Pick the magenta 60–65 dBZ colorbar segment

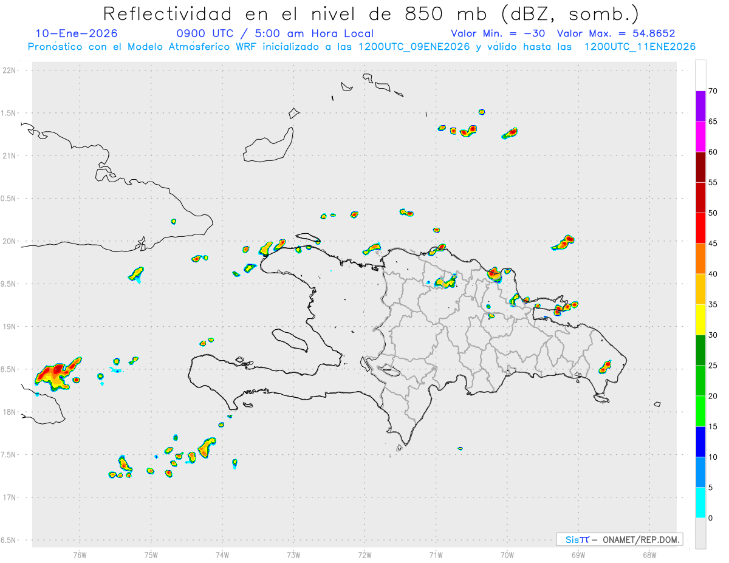[700, 136]
